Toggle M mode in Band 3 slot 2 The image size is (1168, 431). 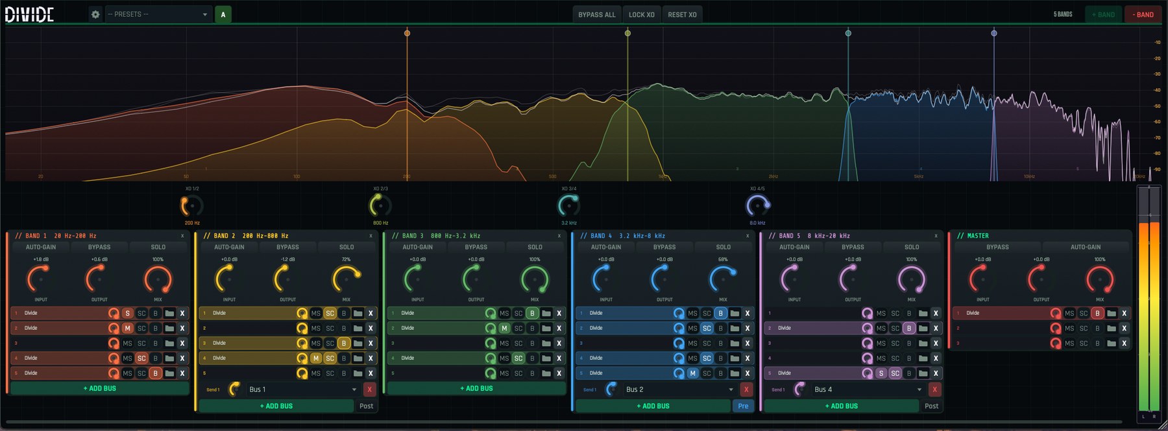[x=504, y=329]
